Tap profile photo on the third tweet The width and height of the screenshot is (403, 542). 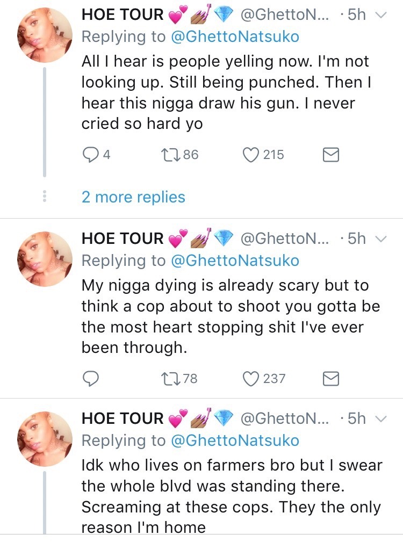45,438
